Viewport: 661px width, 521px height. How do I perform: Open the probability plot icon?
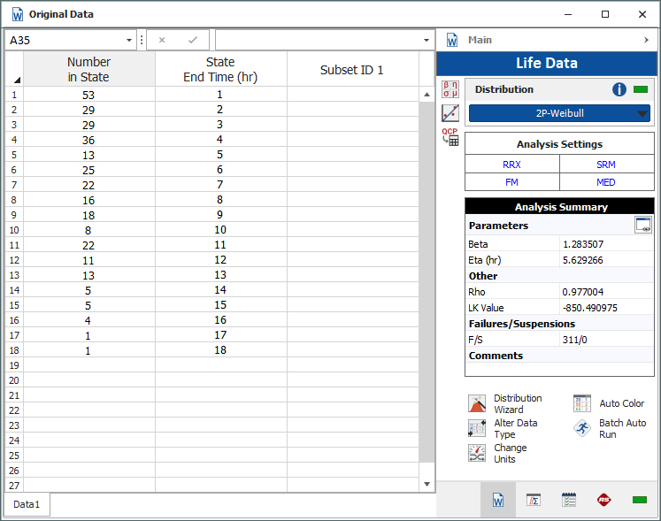click(450, 112)
